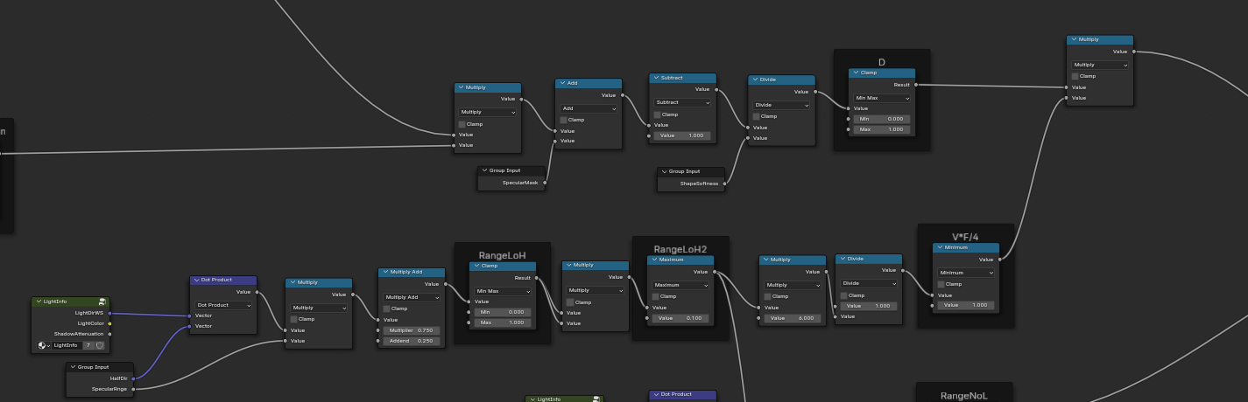Toggle Clamp checkbox in the Maximum node

tap(656, 296)
